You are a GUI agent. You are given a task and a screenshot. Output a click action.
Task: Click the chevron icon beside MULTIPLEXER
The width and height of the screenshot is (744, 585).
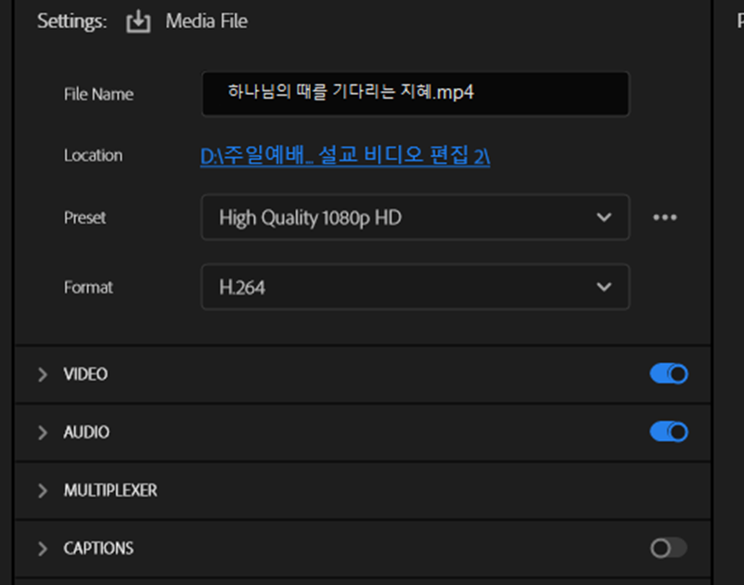pyautogui.click(x=42, y=490)
